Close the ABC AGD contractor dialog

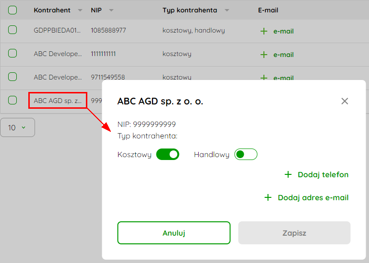tap(345, 101)
